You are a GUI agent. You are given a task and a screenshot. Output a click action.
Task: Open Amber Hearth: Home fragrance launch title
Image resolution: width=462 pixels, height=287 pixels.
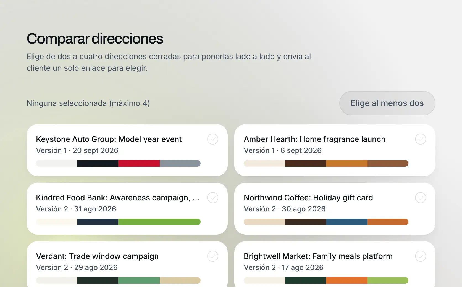click(x=314, y=139)
